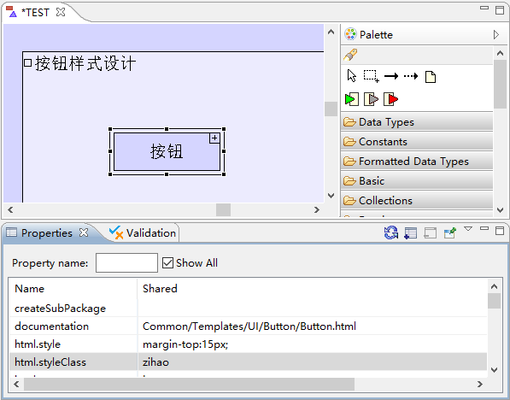Expand the Basic palette drawer
510x400 pixels.
(417, 180)
